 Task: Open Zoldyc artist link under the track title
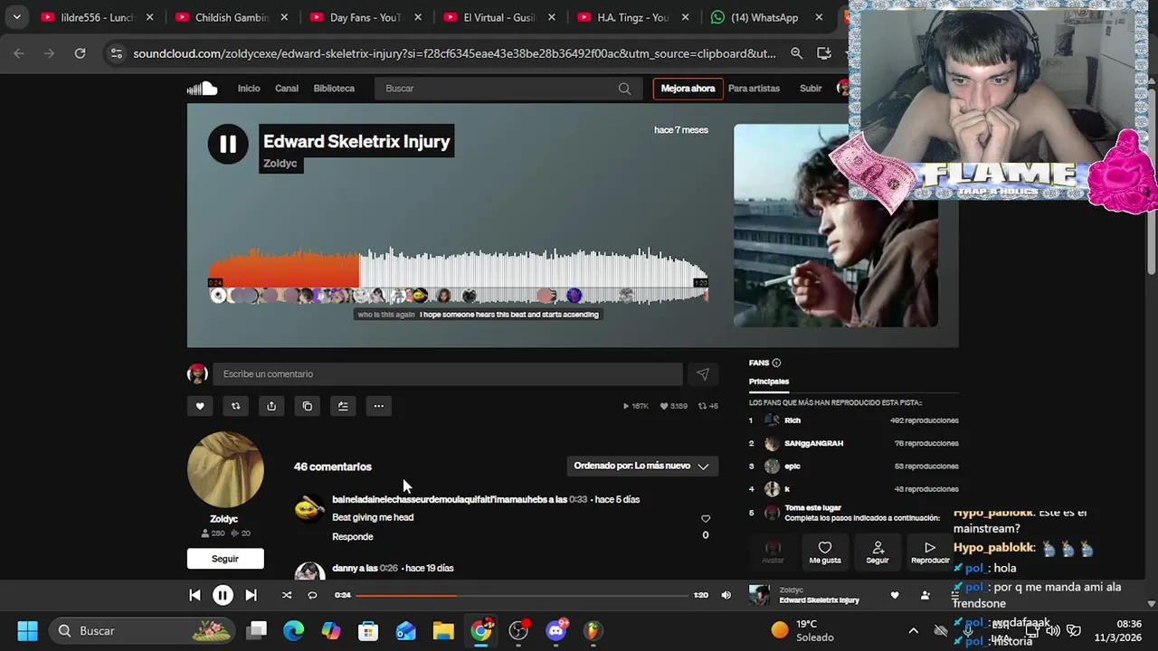[x=280, y=164]
